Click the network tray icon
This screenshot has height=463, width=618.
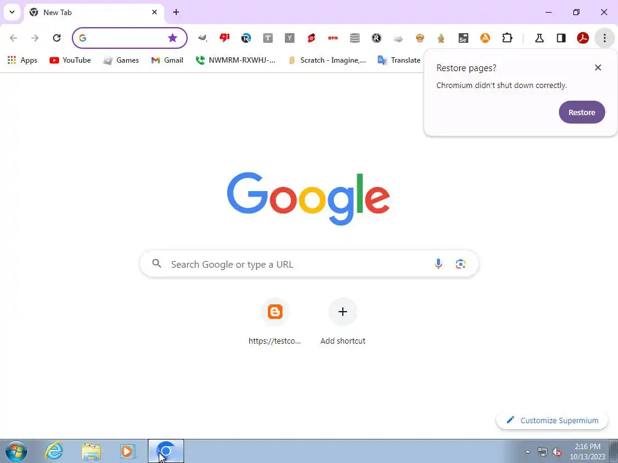pos(543,452)
